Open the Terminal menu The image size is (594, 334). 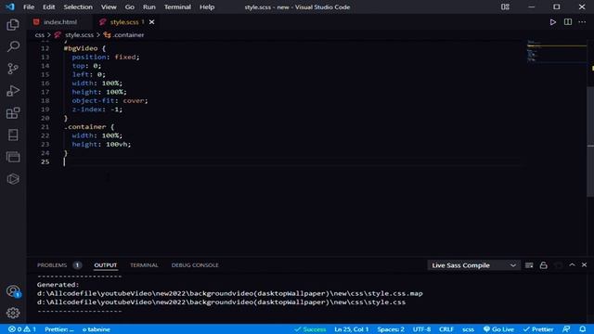pos(177,6)
